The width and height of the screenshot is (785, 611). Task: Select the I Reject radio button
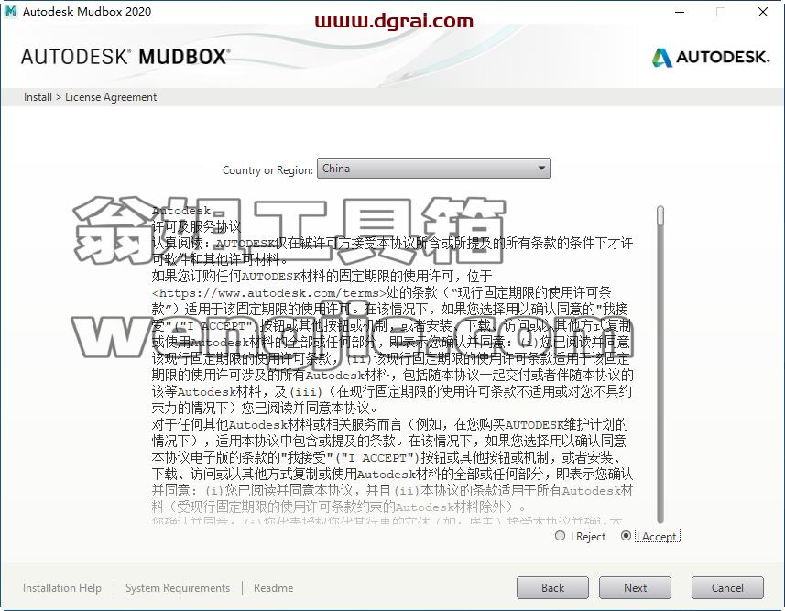[561, 536]
